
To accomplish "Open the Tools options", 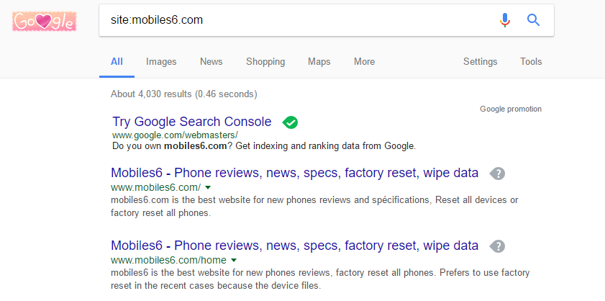I will pos(531,62).
